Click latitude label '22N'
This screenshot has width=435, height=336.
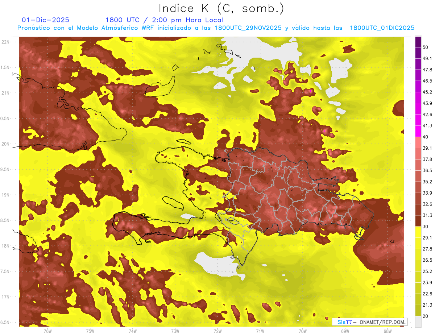[x=5, y=42]
